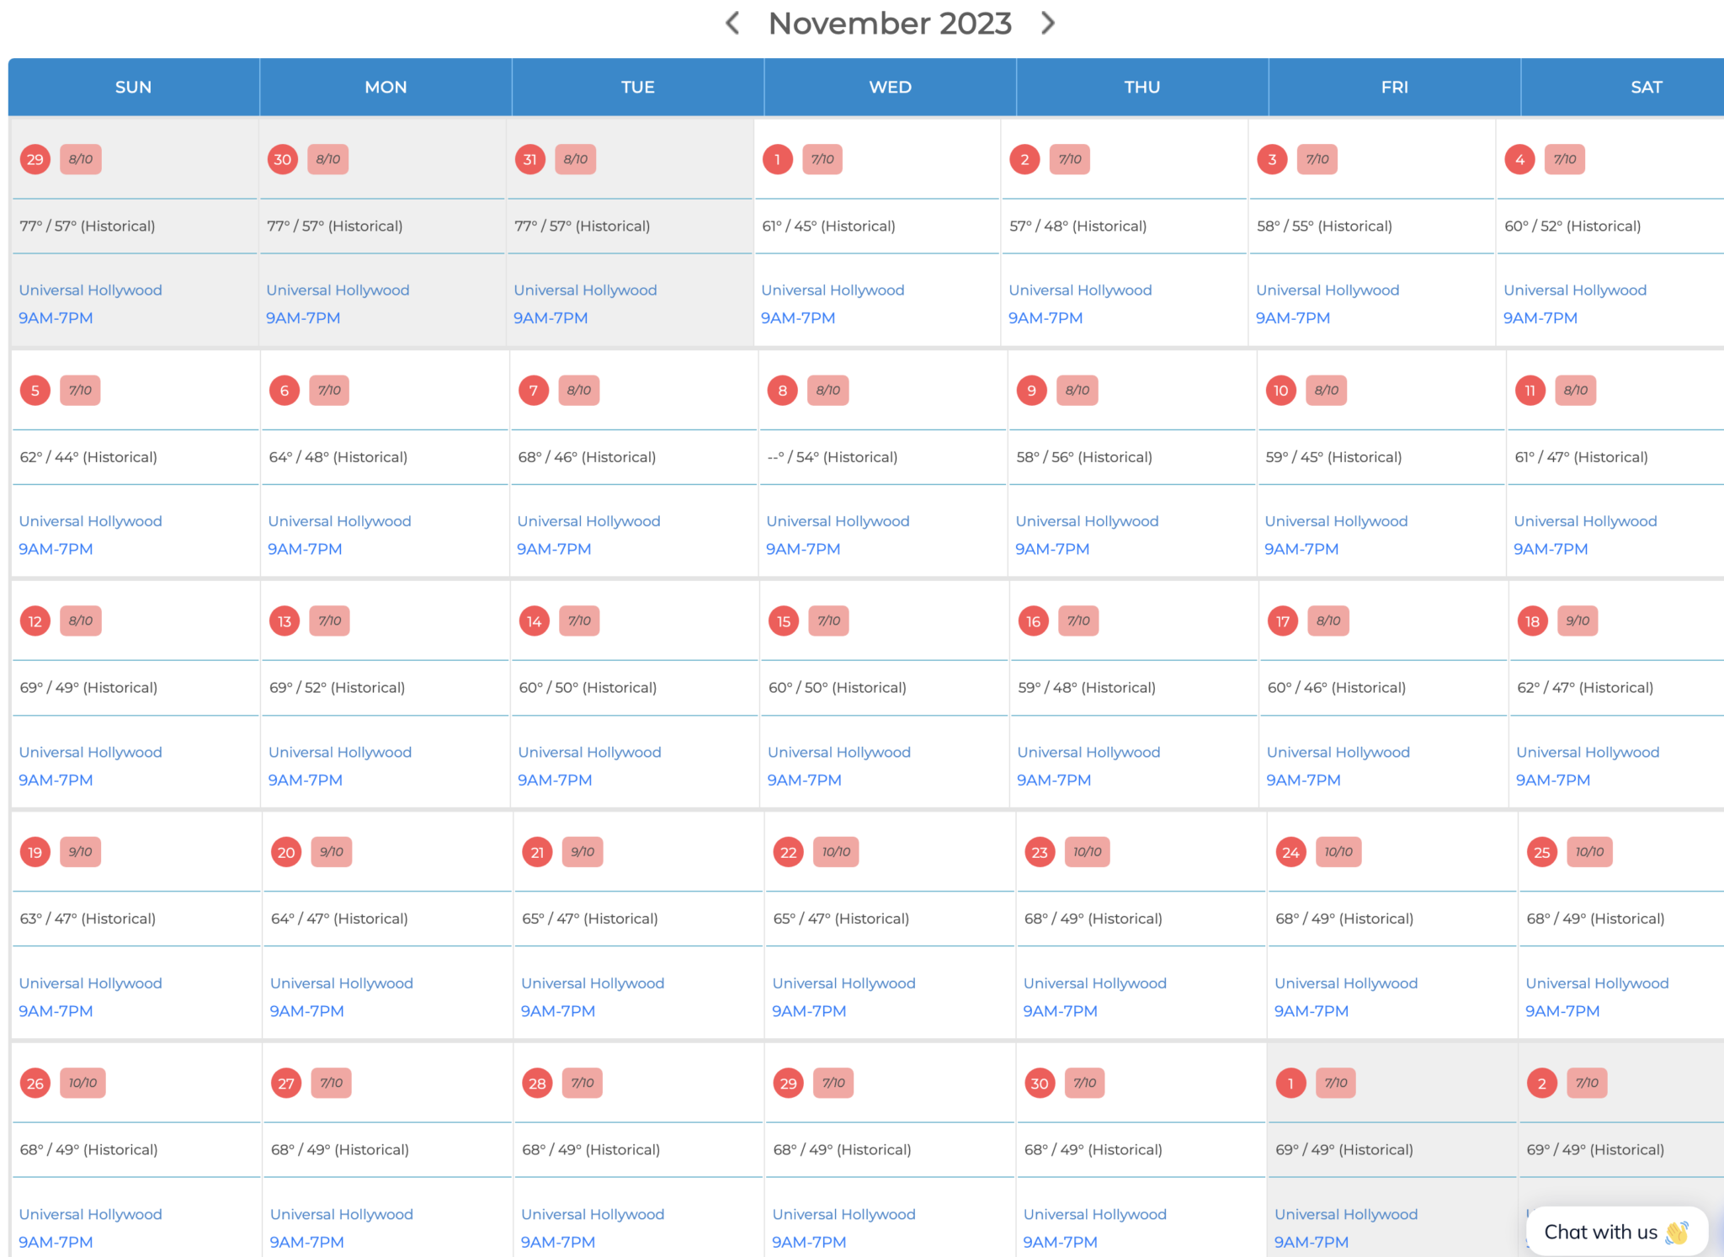Click the SUN column header
This screenshot has width=1724, height=1257.
(x=133, y=87)
